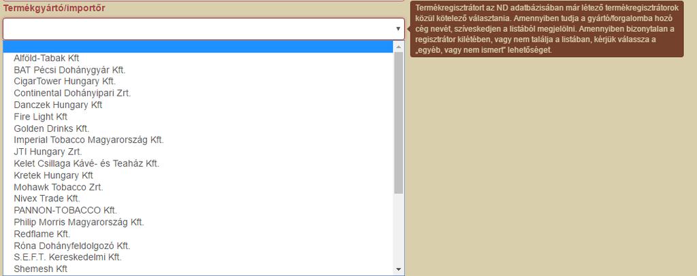
Task: Click the dropdown list scroll up arrow
Action: click(x=398, y=47)
